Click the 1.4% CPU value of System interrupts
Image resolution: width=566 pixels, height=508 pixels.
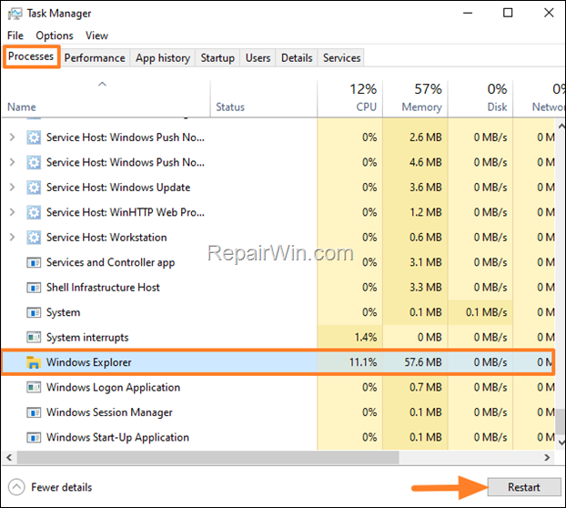[x=366, y=337]
